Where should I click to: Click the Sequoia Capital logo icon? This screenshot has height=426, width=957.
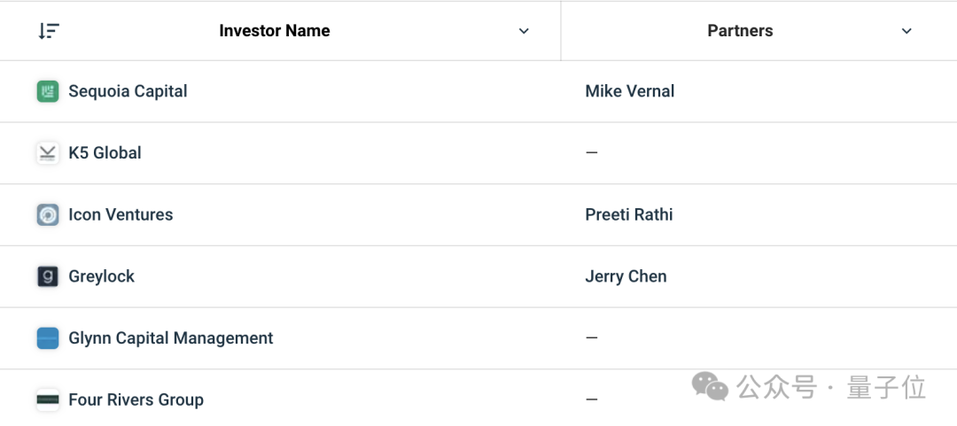point(48,91)
